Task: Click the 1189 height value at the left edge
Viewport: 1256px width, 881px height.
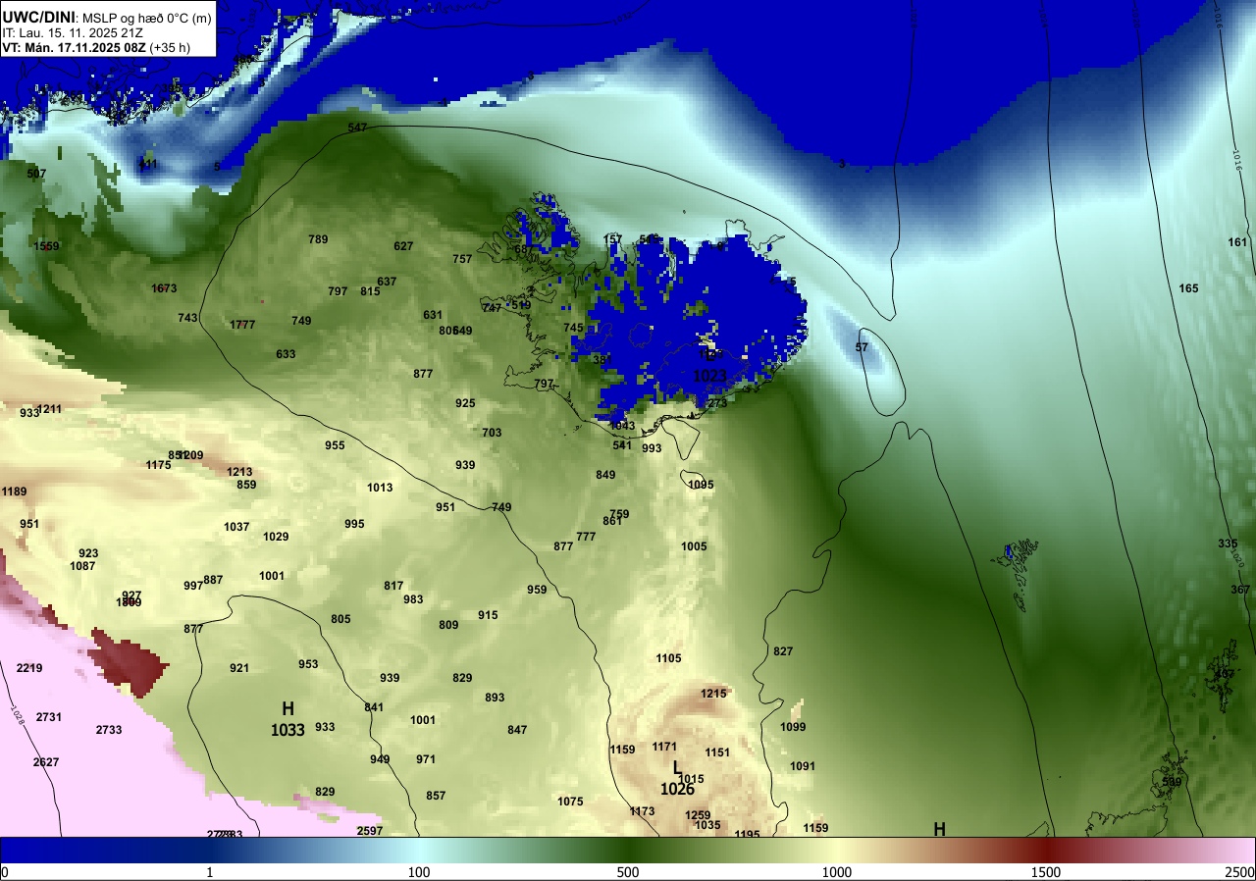Action: coord(14,492)
